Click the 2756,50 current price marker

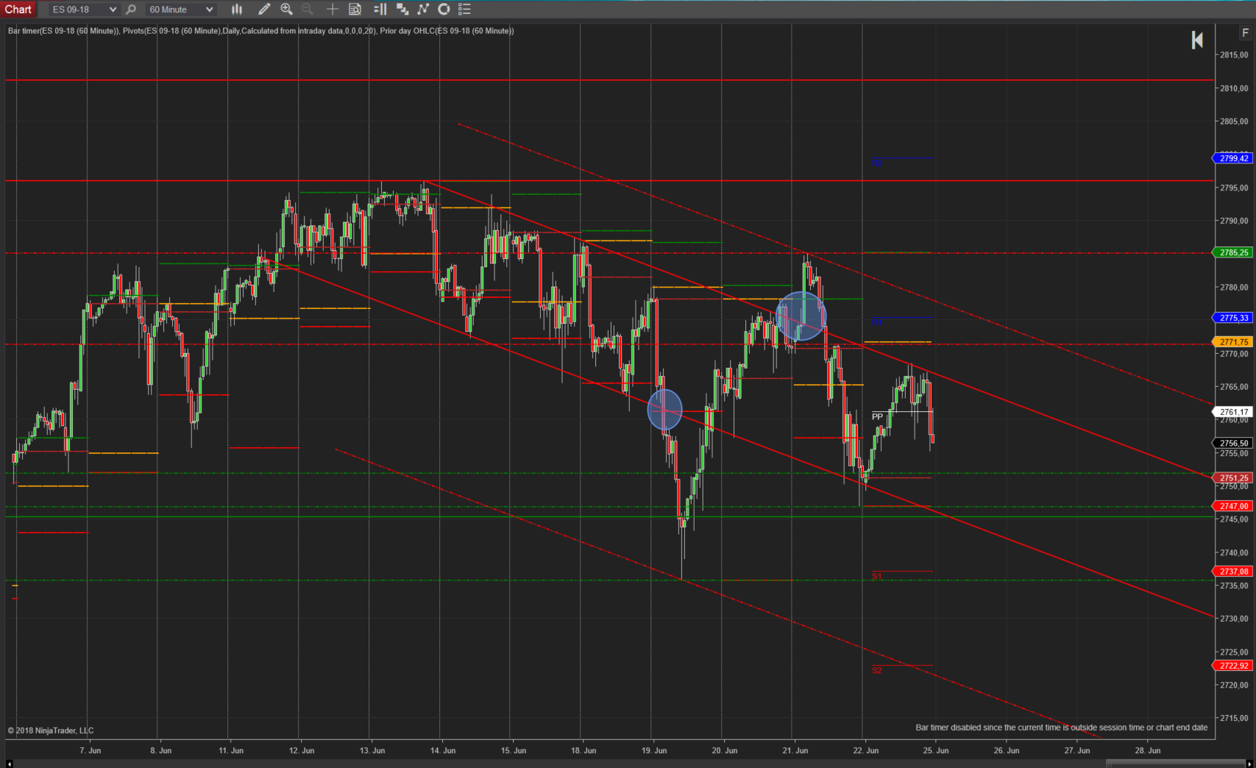click(1232, 443)
